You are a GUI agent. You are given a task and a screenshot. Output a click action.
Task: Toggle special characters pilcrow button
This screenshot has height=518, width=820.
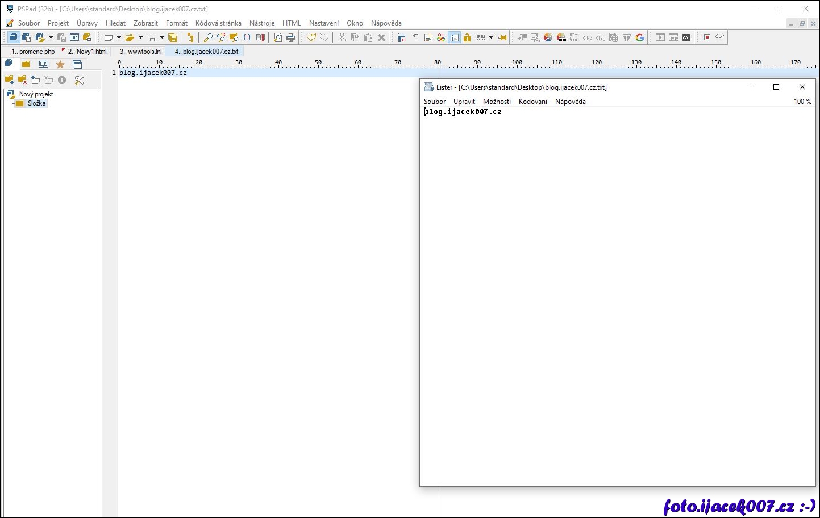[x=415, y=37]
